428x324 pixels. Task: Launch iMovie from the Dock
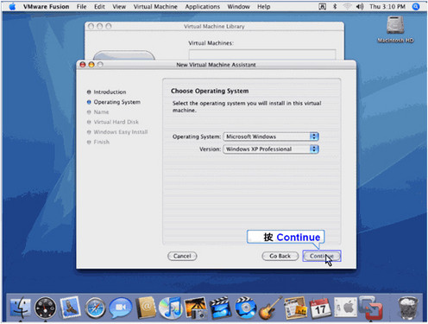coord(221,308)
